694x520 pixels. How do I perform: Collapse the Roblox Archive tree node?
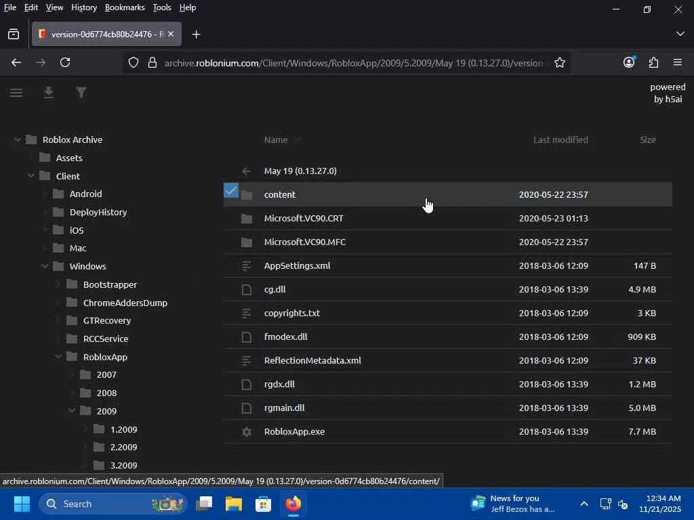pos(17,139)
